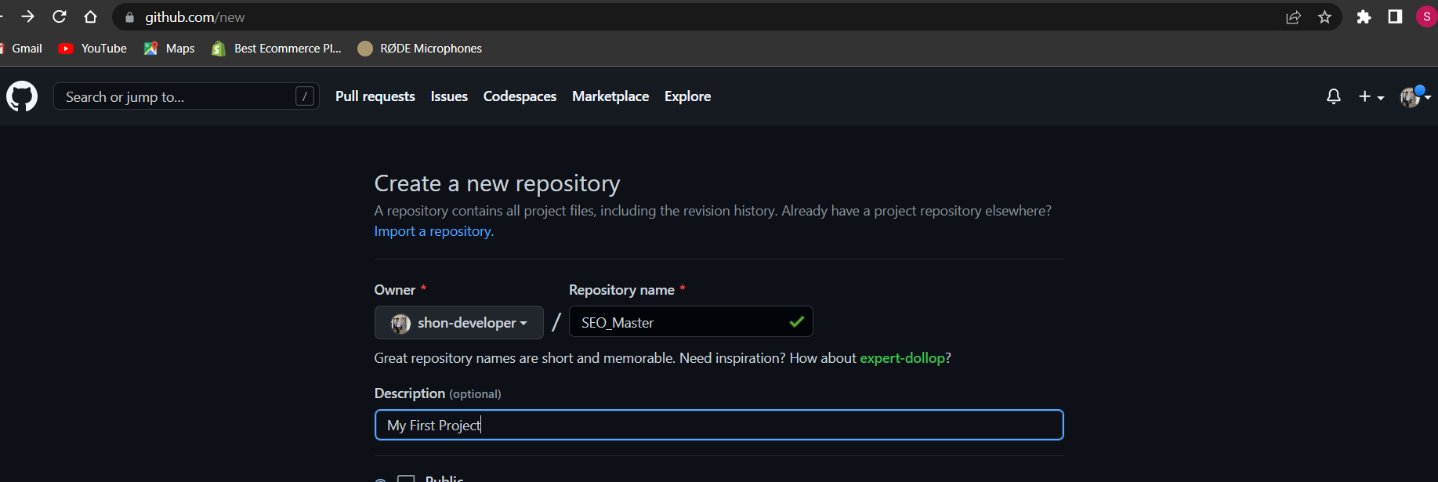1438x482 pixels.
Task: Click the GitHub Octocat logo
Action: coord(22,96)
